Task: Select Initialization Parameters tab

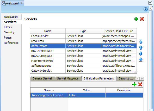Action: coord(99,78)
